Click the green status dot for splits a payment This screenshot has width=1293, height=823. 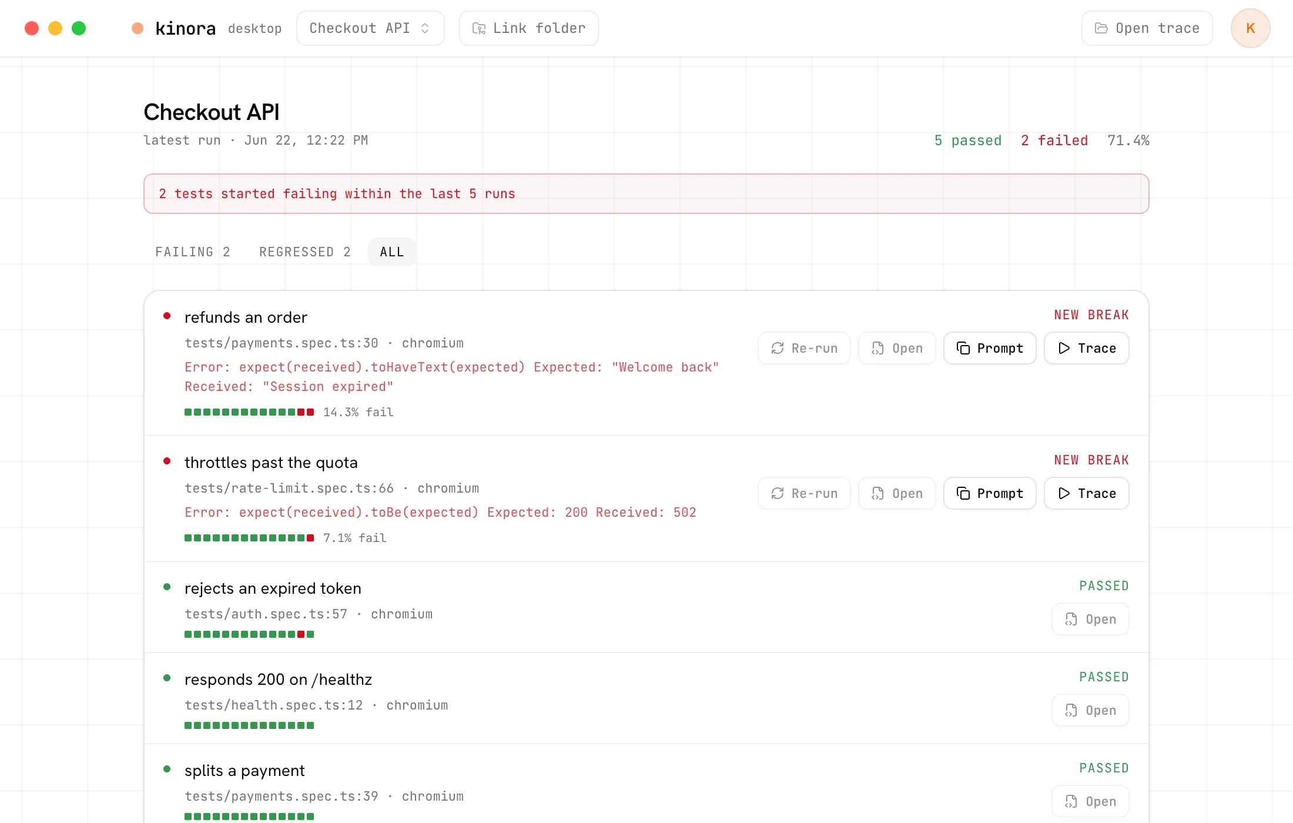[167, 769]
